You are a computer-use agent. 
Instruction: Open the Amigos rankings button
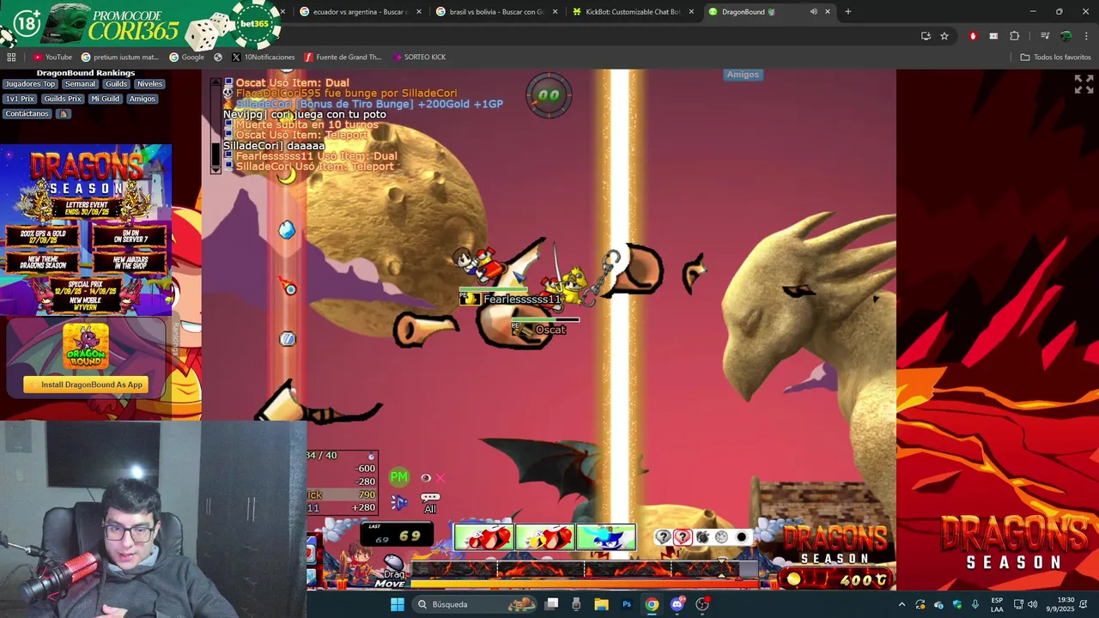pyautogui.click(x=143, y=99)
